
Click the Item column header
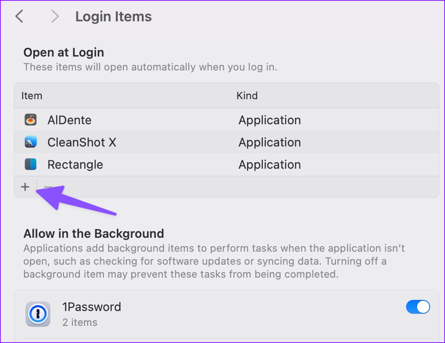click(32, 95)
